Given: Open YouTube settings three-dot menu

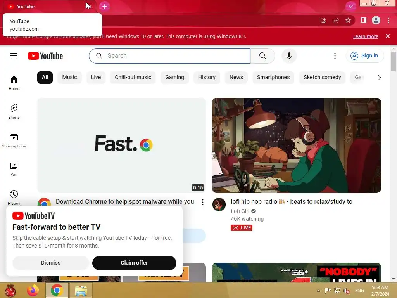Looking at the screenshot, I should pos(335,56).
